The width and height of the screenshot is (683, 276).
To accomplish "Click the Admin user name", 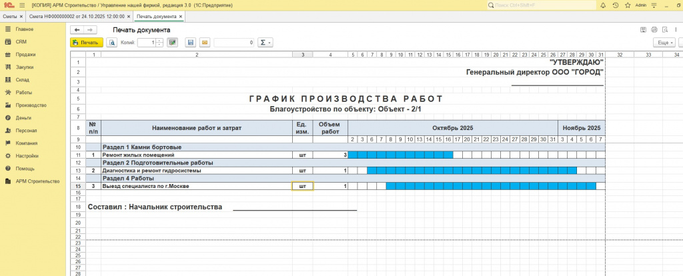I will pos(641,5).
